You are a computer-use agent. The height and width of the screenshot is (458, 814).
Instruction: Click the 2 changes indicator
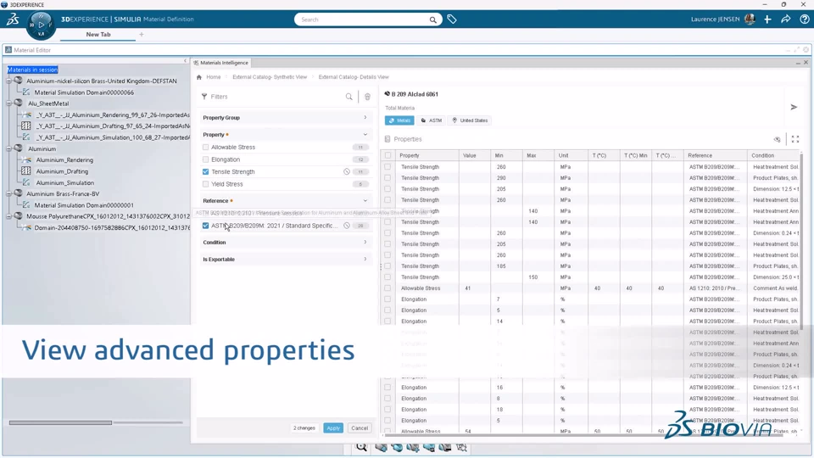tap(304, 428)
